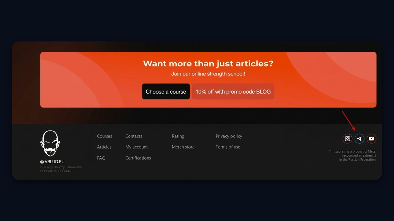Click the © VBLUD.RU copyright text
394x221 pixels.
tap(52, 162)
